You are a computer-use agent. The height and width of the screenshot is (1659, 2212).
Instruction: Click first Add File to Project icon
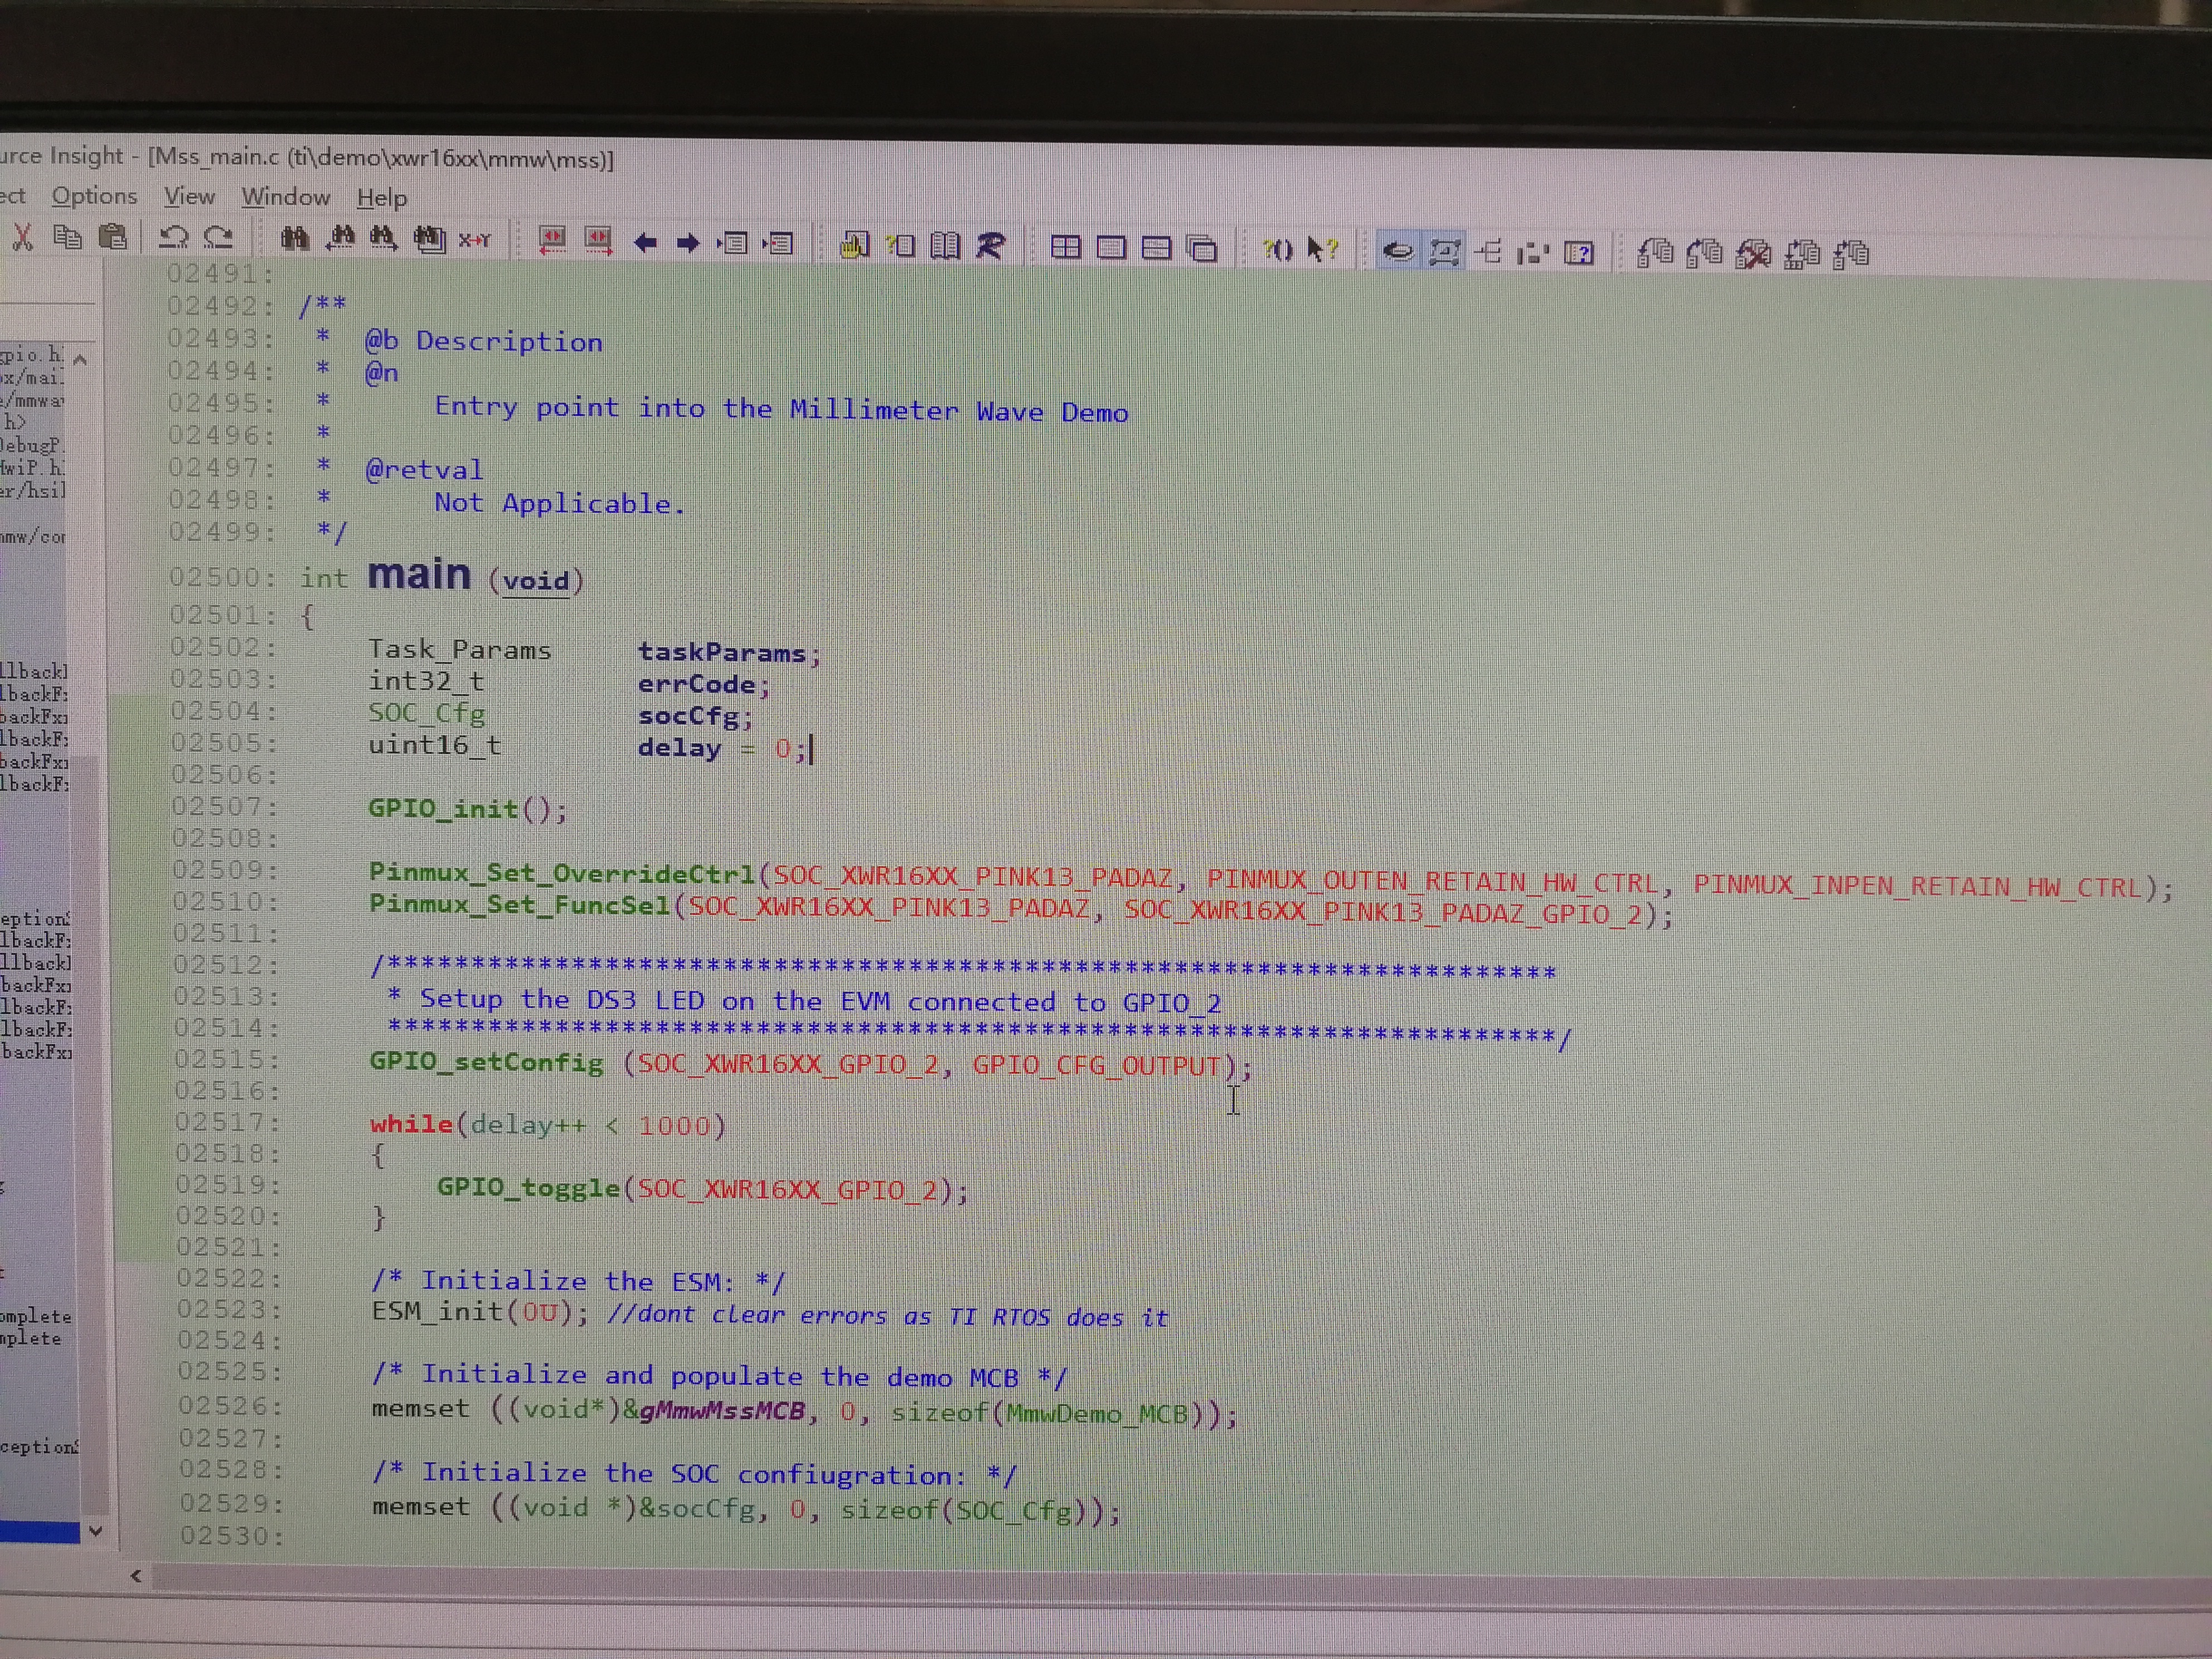click(1655, 253)
